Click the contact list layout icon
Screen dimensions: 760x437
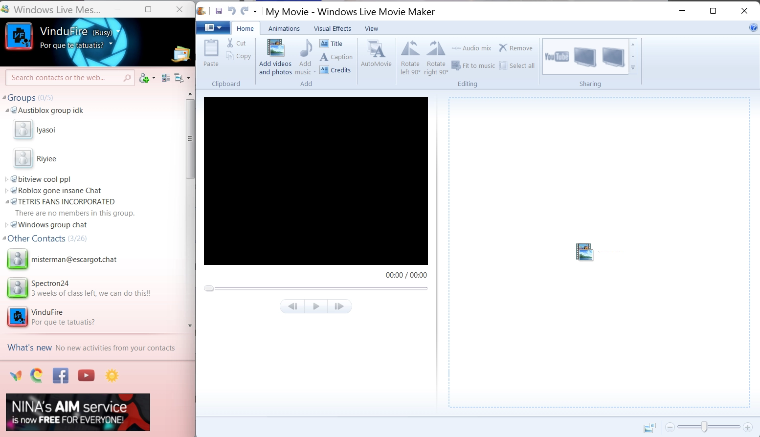click(165, 78)
